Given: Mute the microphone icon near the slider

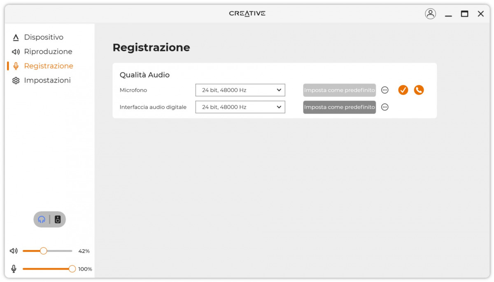Looking at the screenshot, I should (14, 269).
